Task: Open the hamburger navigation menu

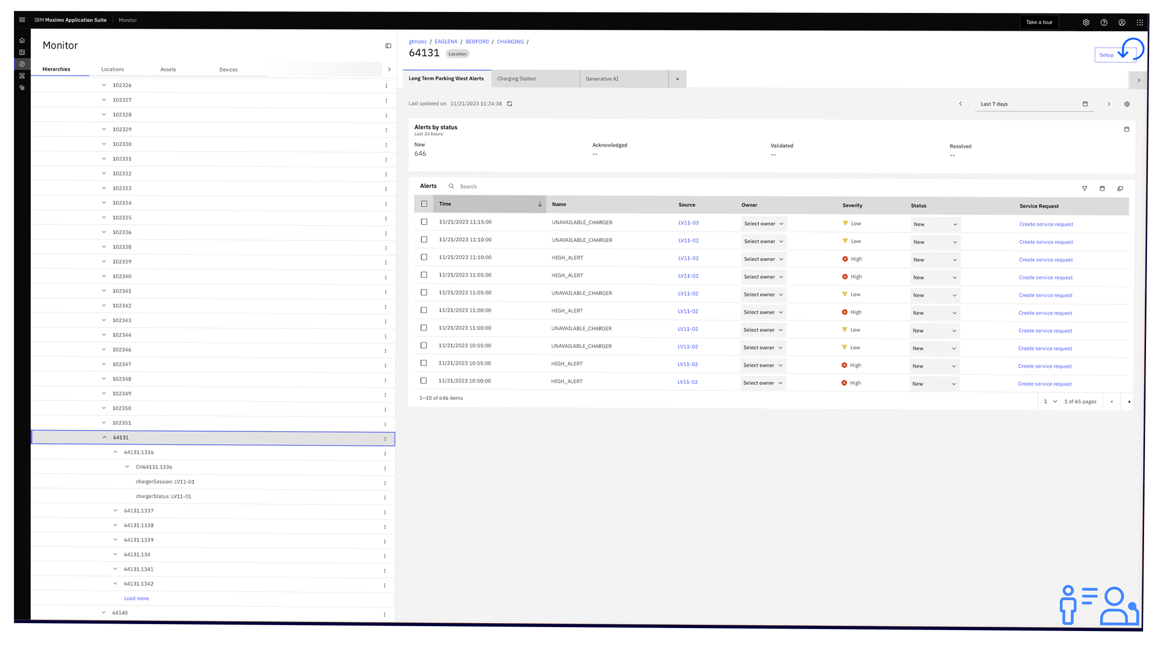Action: (22, 20)
